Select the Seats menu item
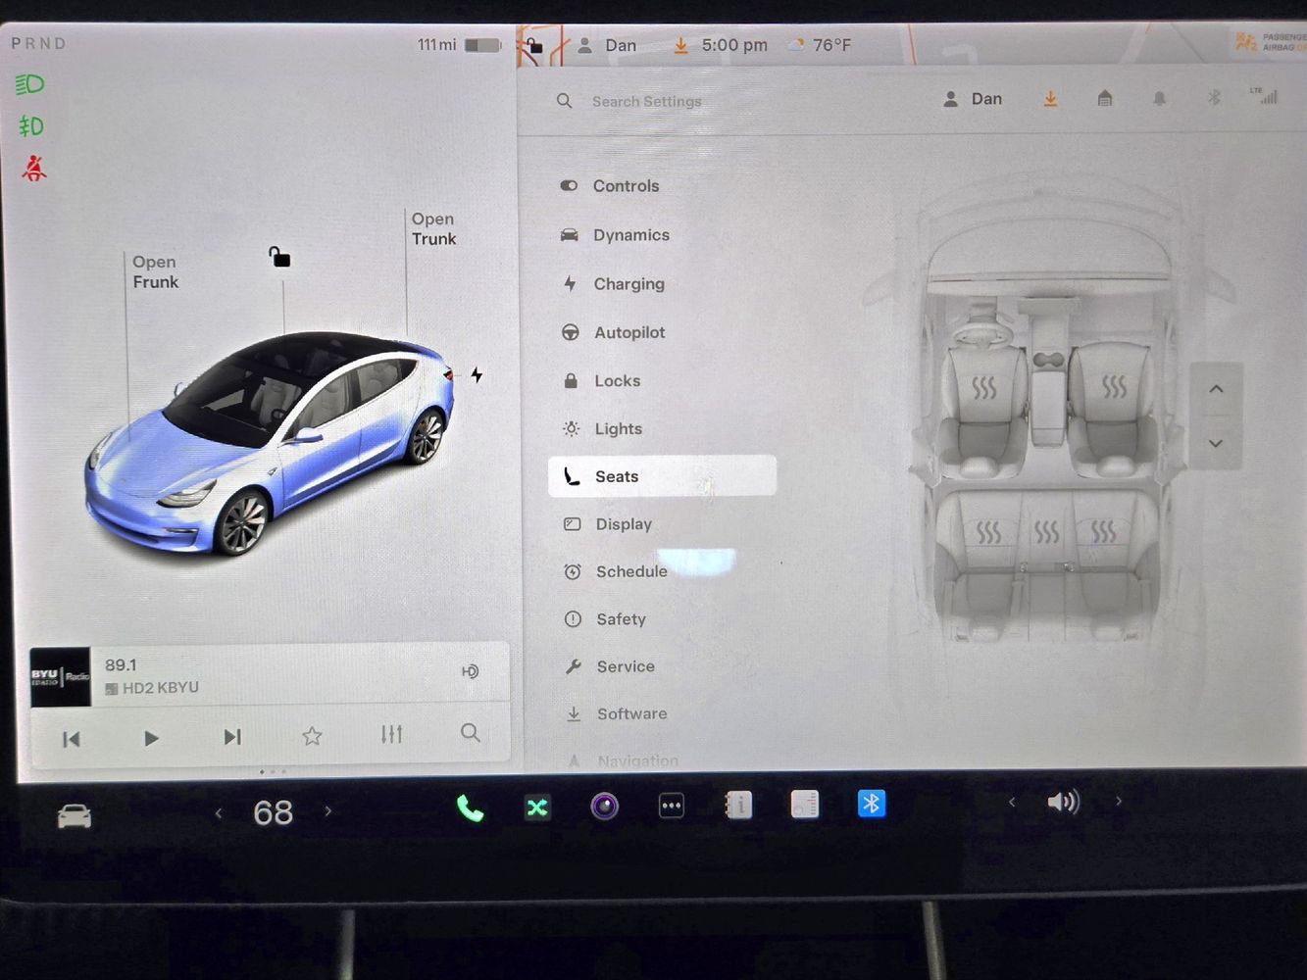 (662, 476)
